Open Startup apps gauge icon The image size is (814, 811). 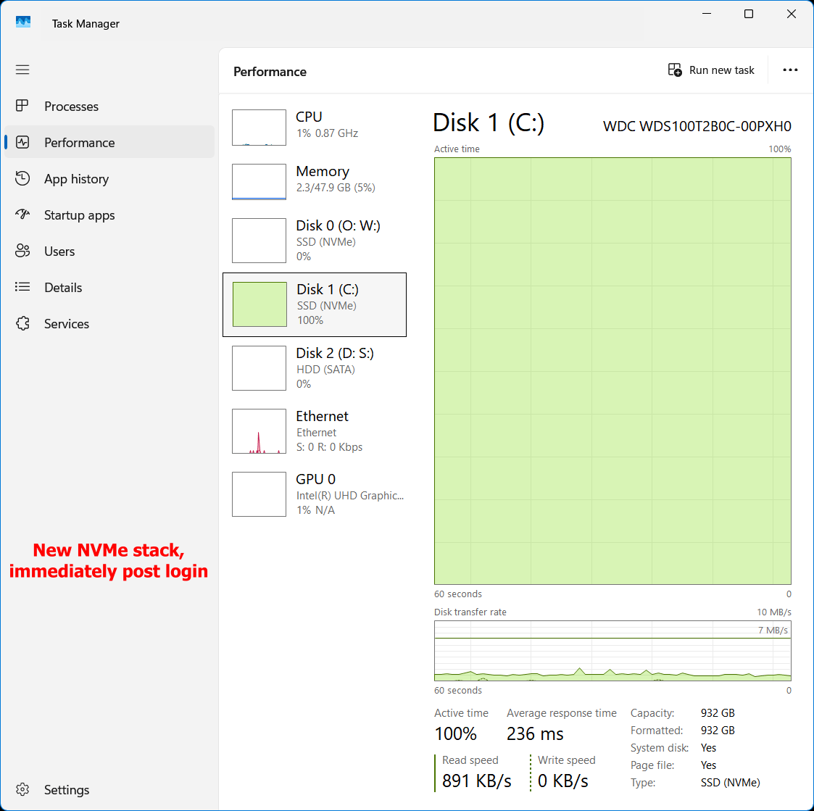[22, 215]
